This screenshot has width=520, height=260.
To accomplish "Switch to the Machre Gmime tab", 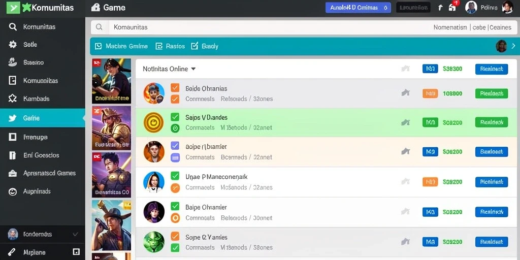I will [121, 46].
